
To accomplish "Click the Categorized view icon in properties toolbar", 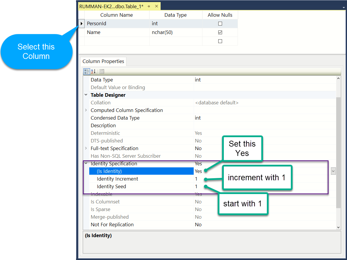I will 87,71.
